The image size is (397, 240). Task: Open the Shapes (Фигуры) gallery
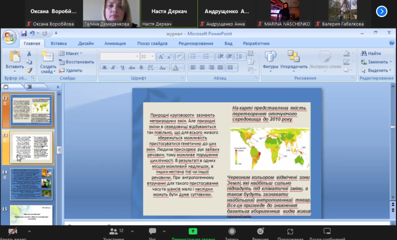[270, 57]
